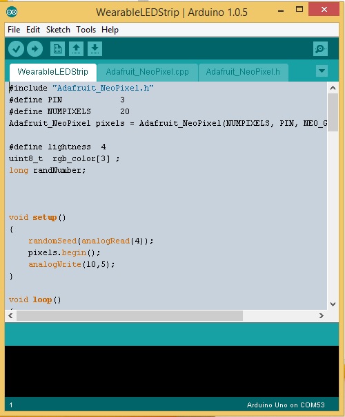Viewport: 345px width, 417px height.
Task: Click 'Arduino Uno on COM53' status text
Action: (x=286, y=405)
